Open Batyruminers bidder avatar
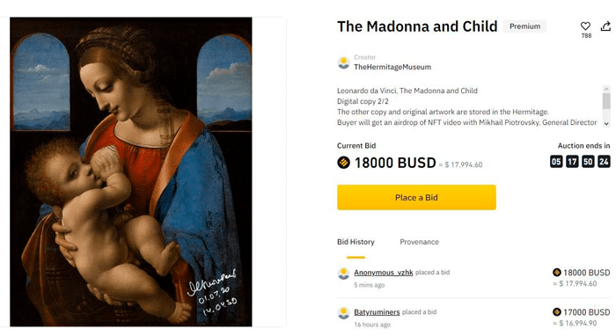Viewport: 616px width, 336px height. pyautogui.click(x=344, y=313)
